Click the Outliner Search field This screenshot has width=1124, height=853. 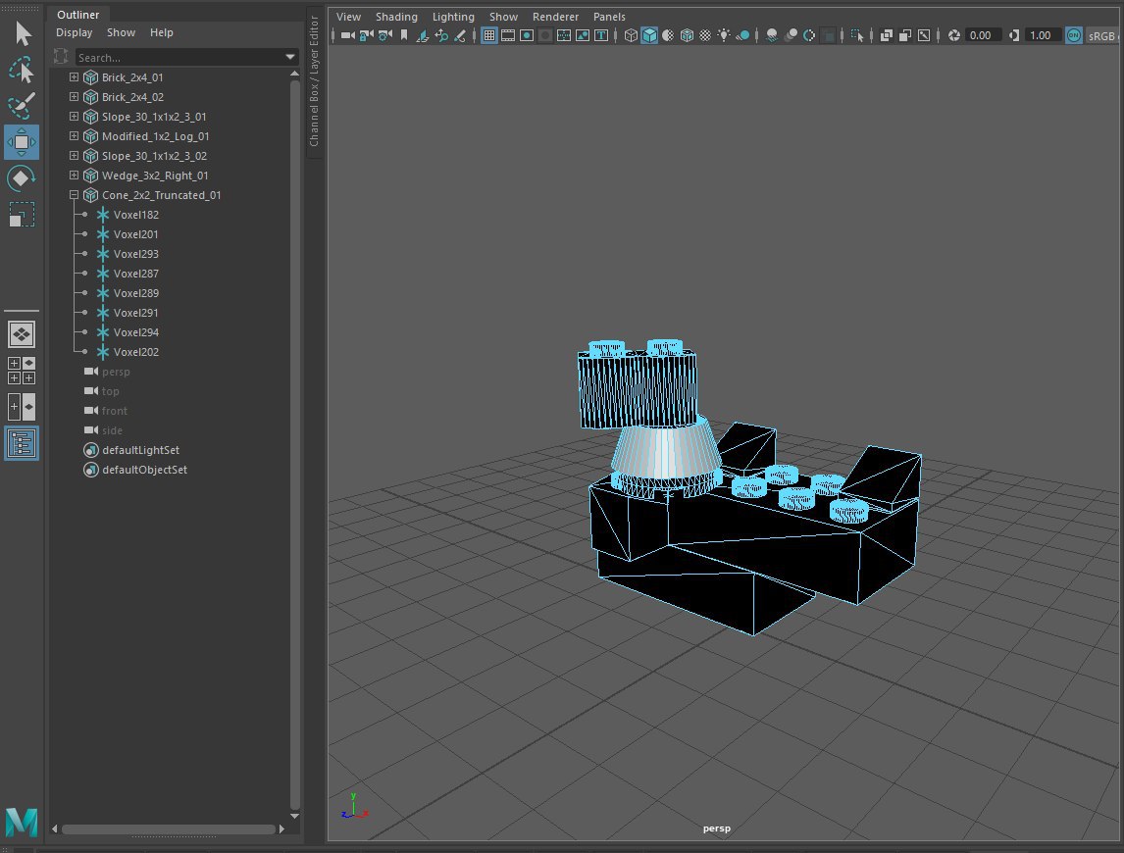pyautogui.click(x=179, y=57)
